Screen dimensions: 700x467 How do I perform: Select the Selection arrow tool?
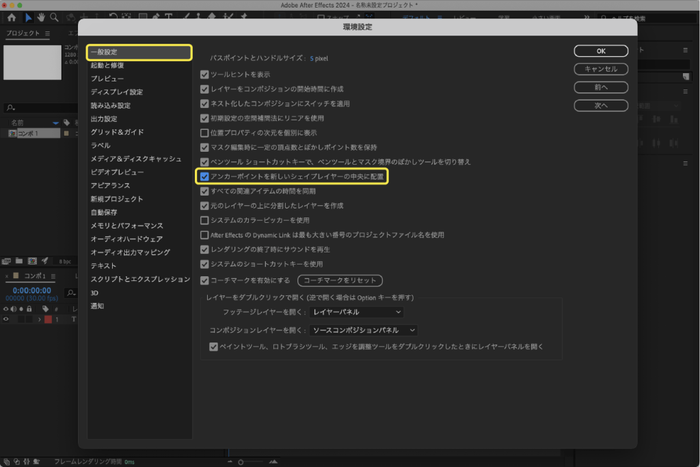pos(28,17)
